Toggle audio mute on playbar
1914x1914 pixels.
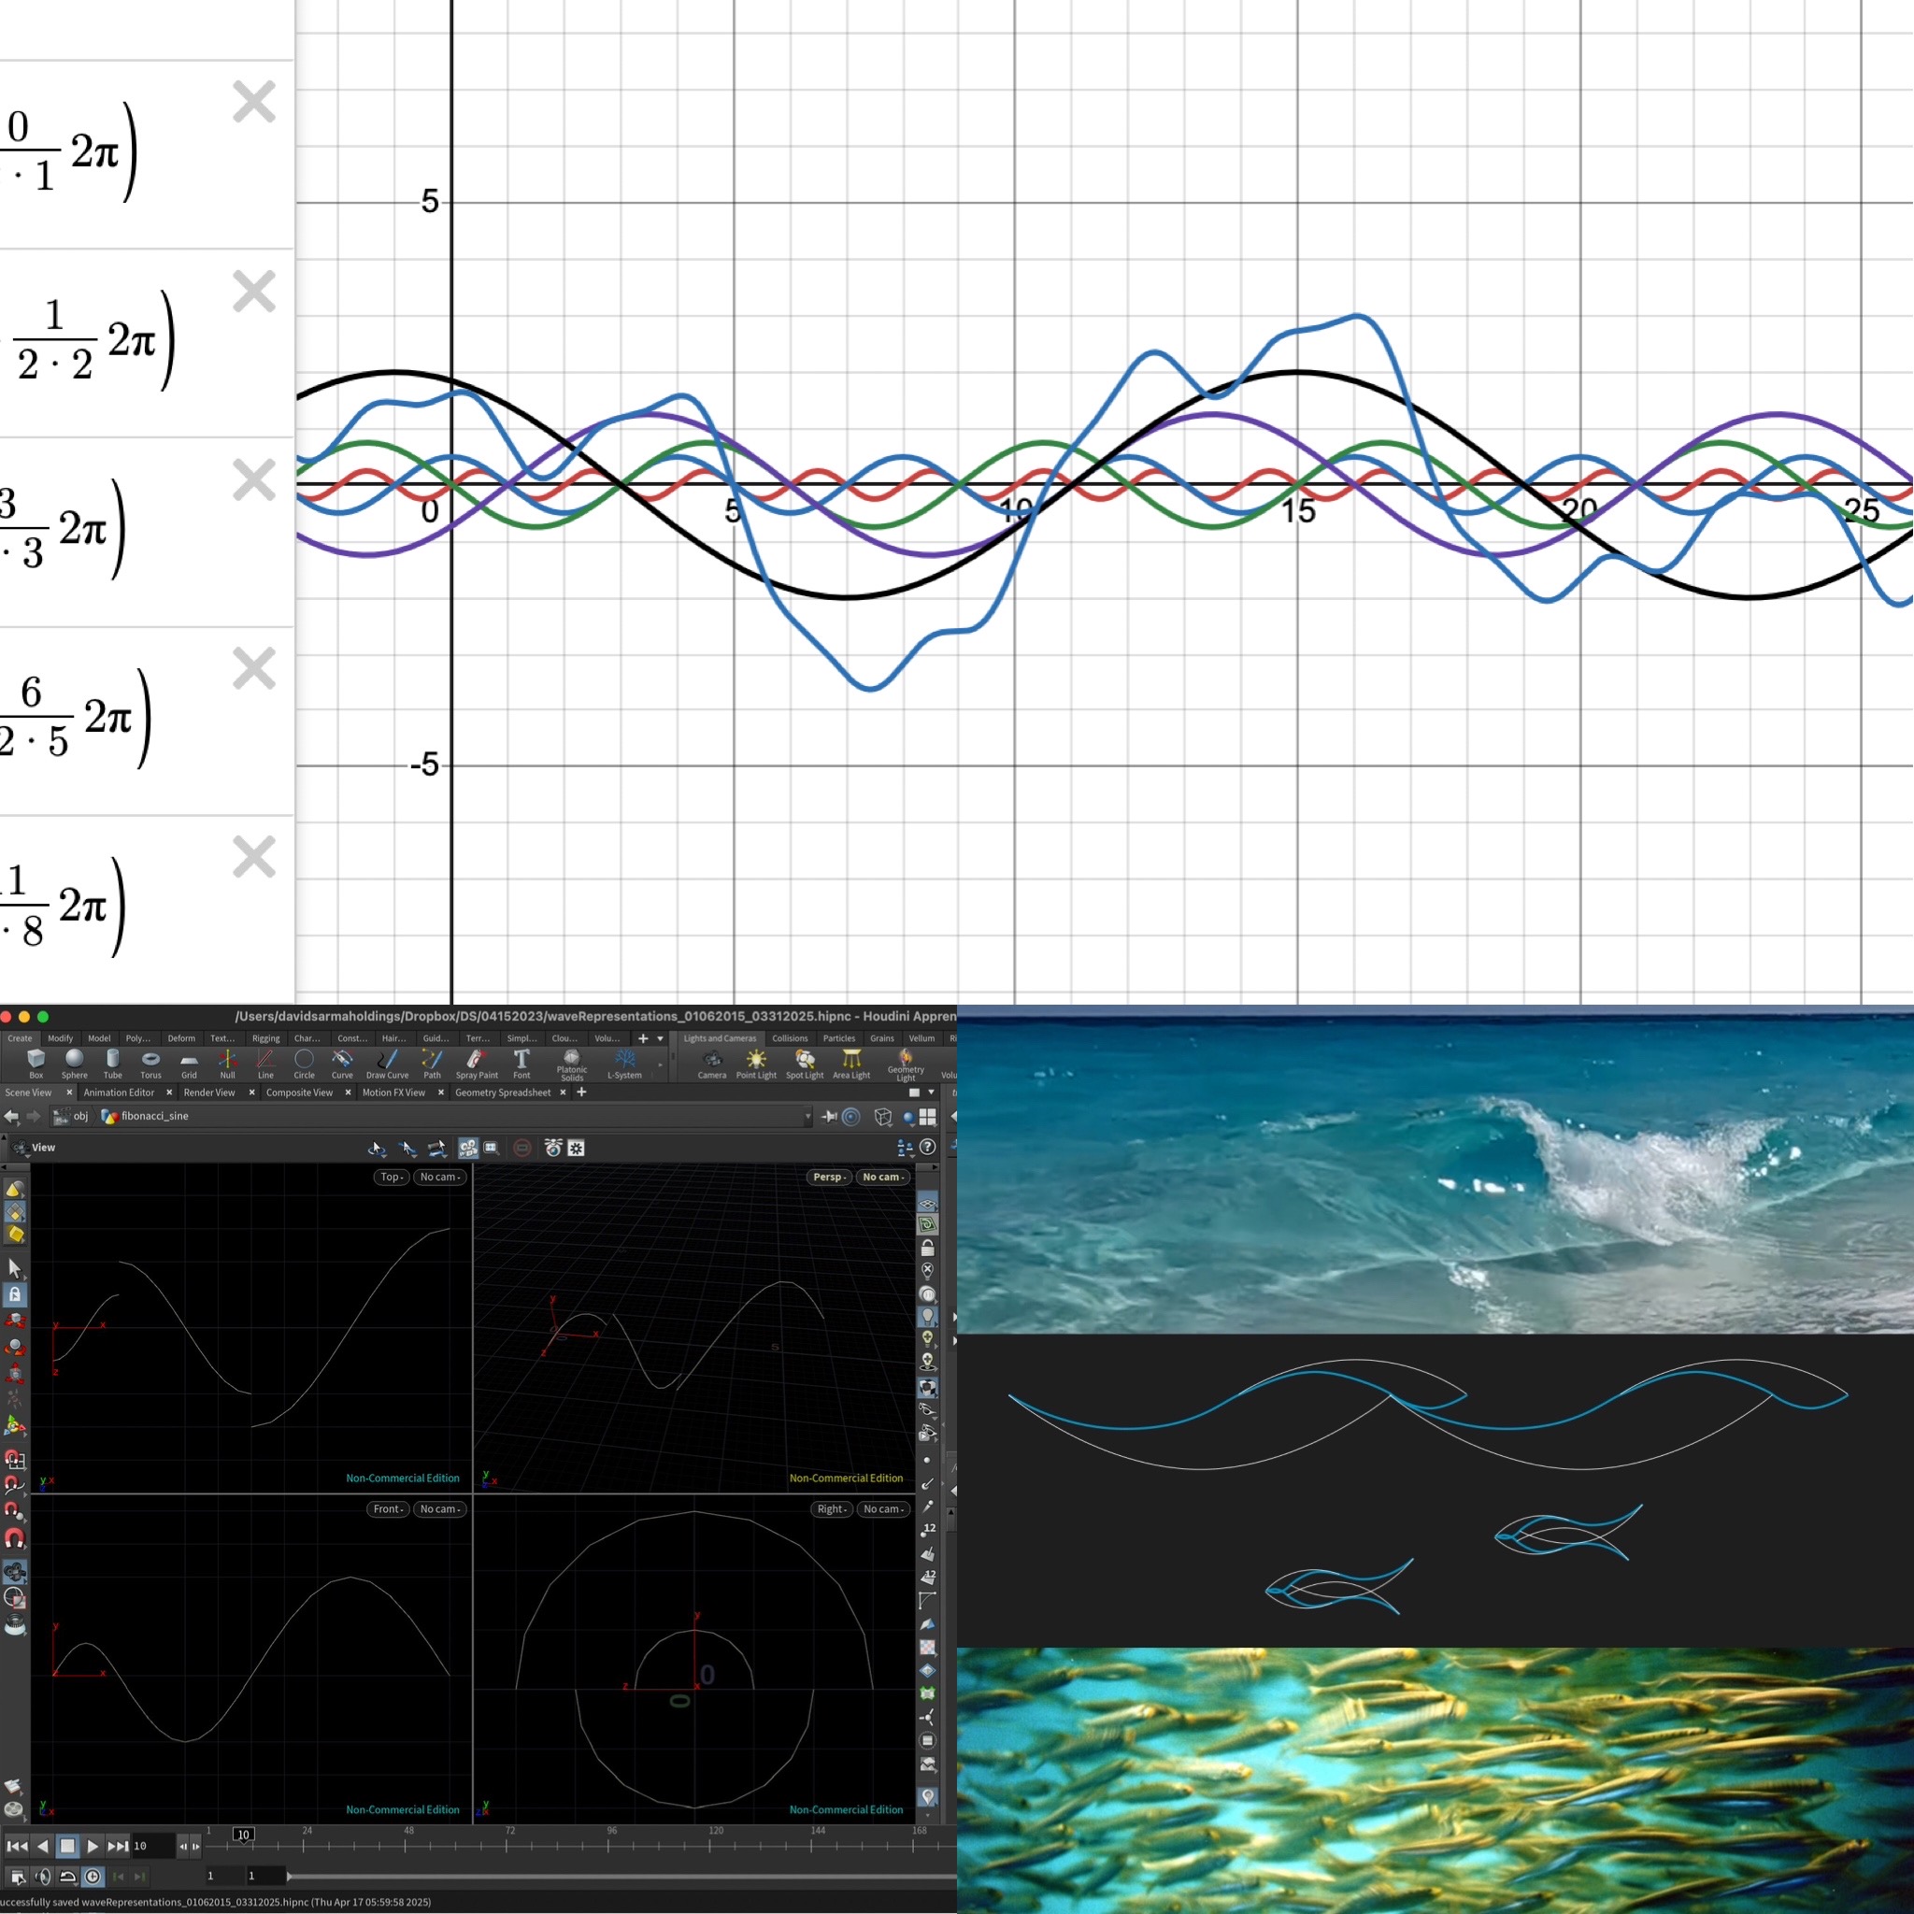click(43, 1877)
